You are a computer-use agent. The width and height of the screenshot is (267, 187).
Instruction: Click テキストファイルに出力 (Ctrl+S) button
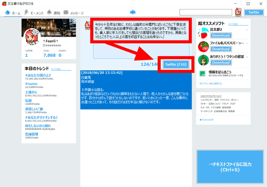pyautogui.click(x=230, y=167)
